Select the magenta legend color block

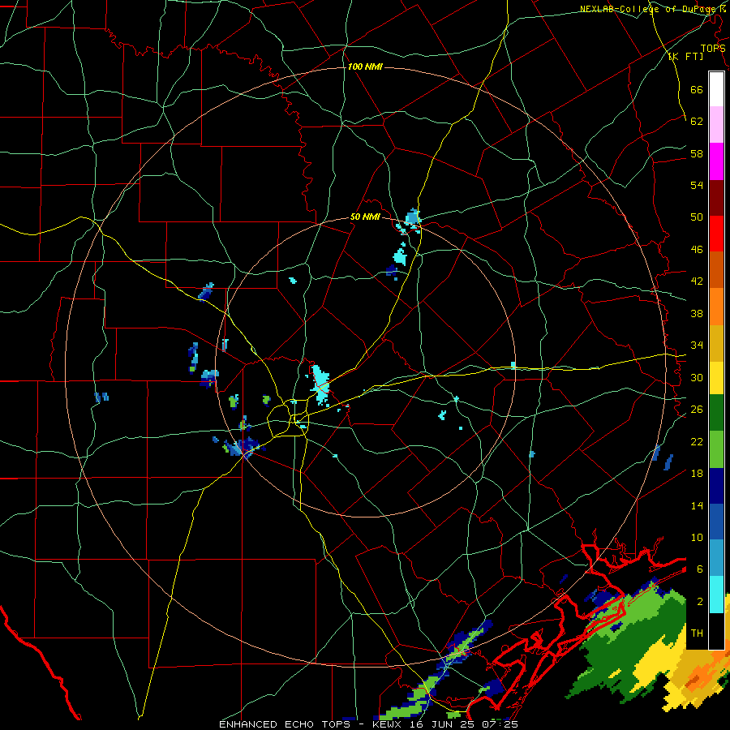tap(716, 161)
